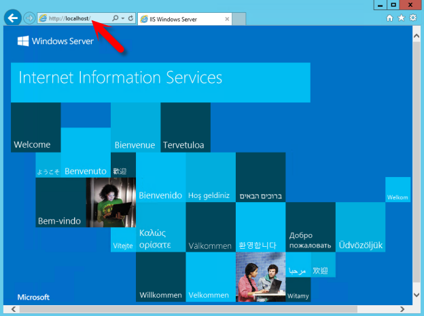The width and height of the screenshot is (424, 316).
Task: Refresh the localhost page
Action: [x=130, y=19]
